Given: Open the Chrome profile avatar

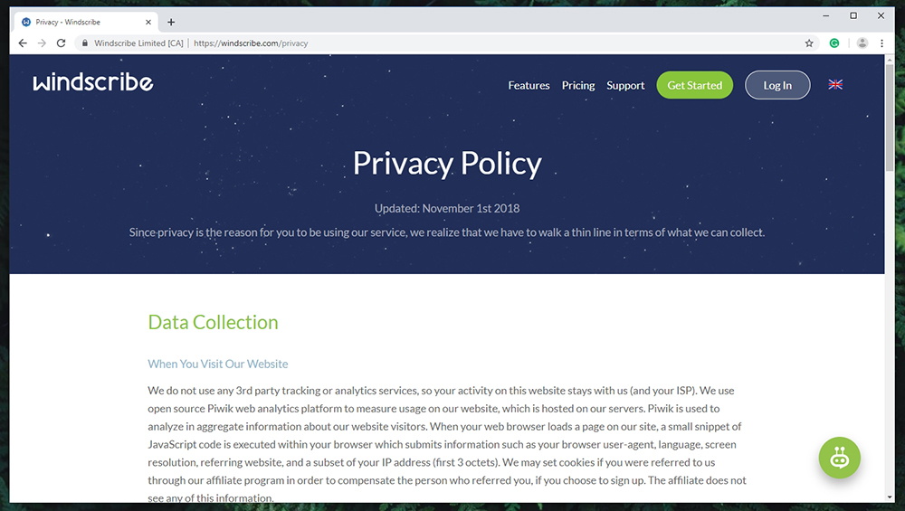Looking at the screenshot, I should click(862, 43).
